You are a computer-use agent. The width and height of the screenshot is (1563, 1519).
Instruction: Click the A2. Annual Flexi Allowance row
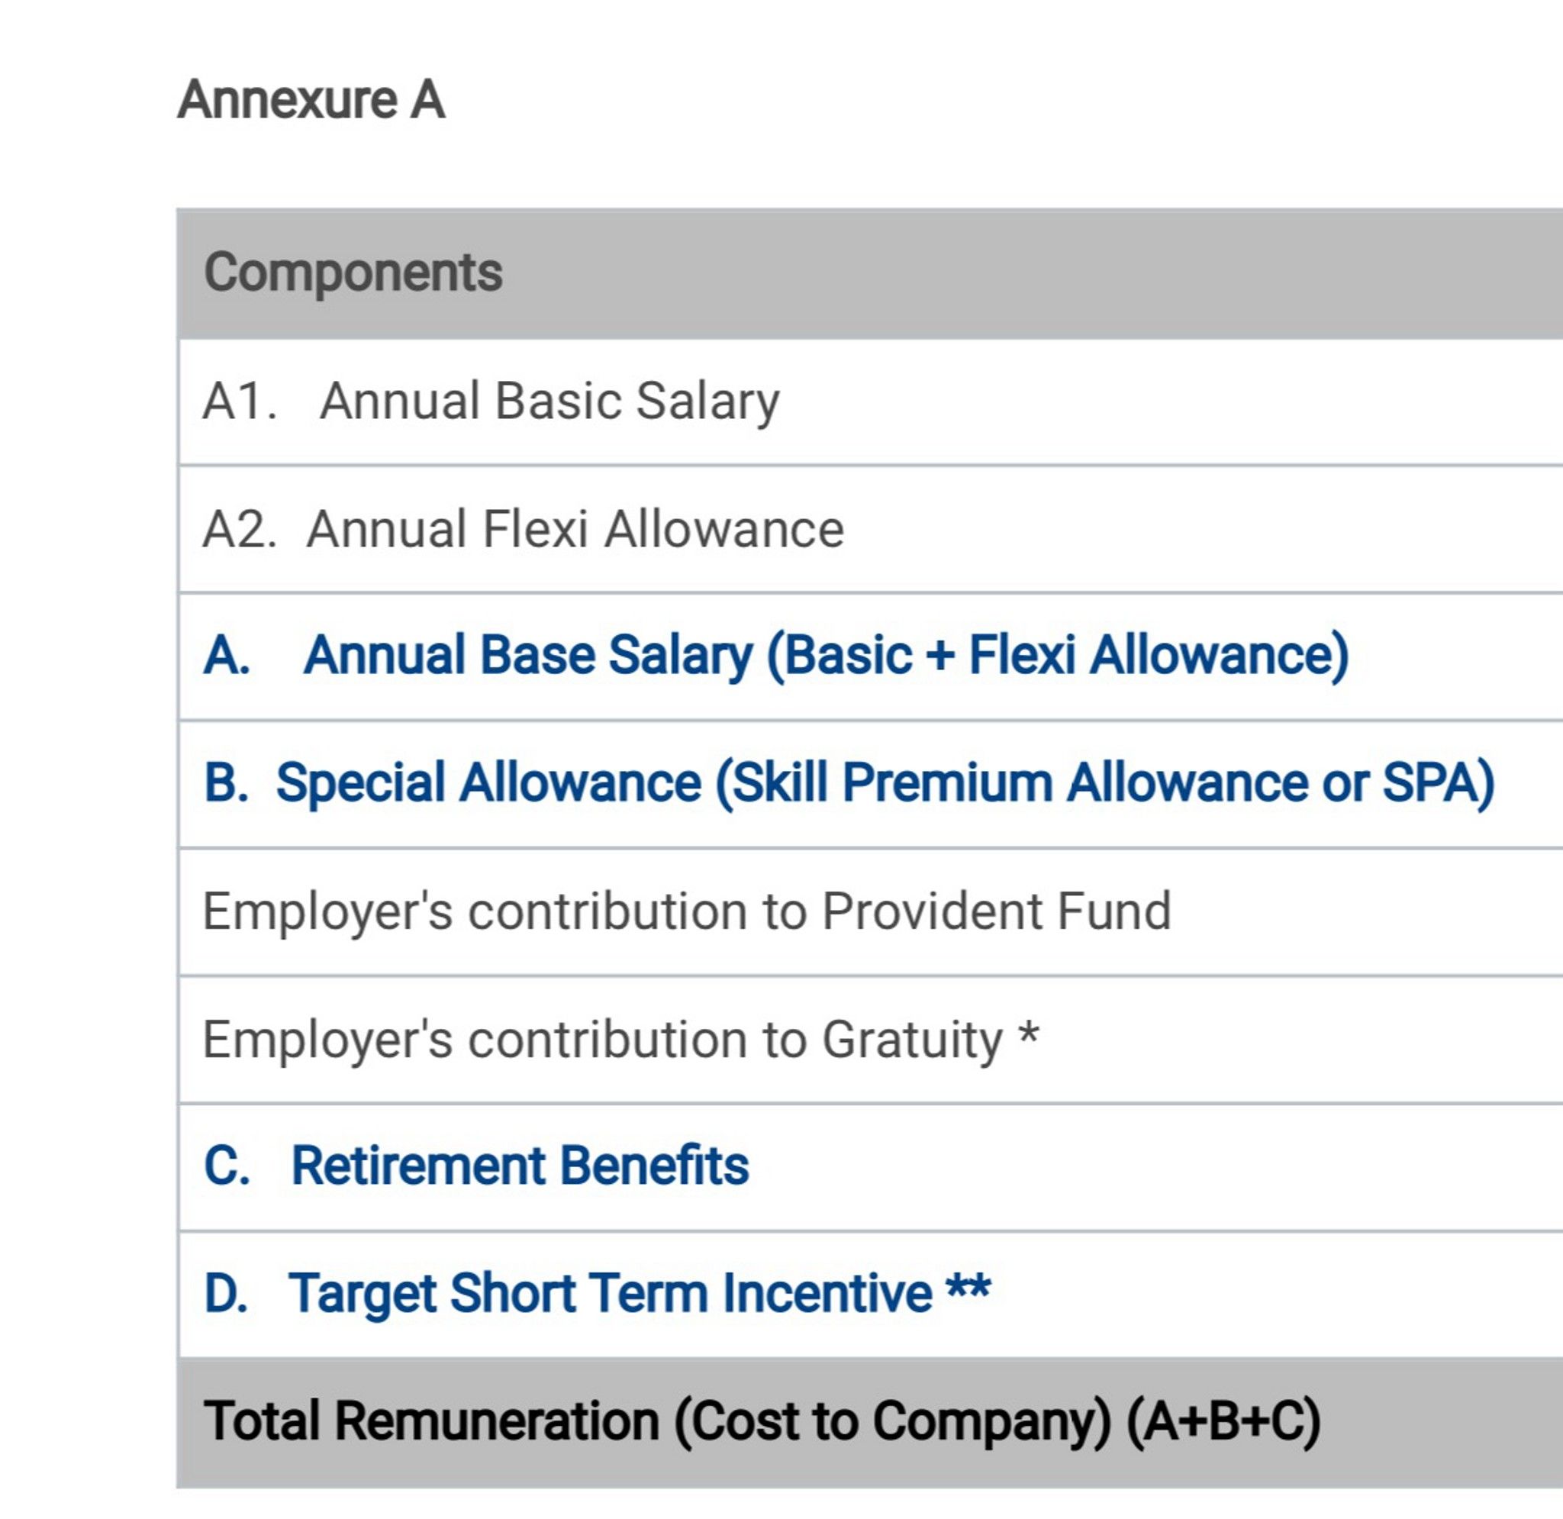coord(870,529)
